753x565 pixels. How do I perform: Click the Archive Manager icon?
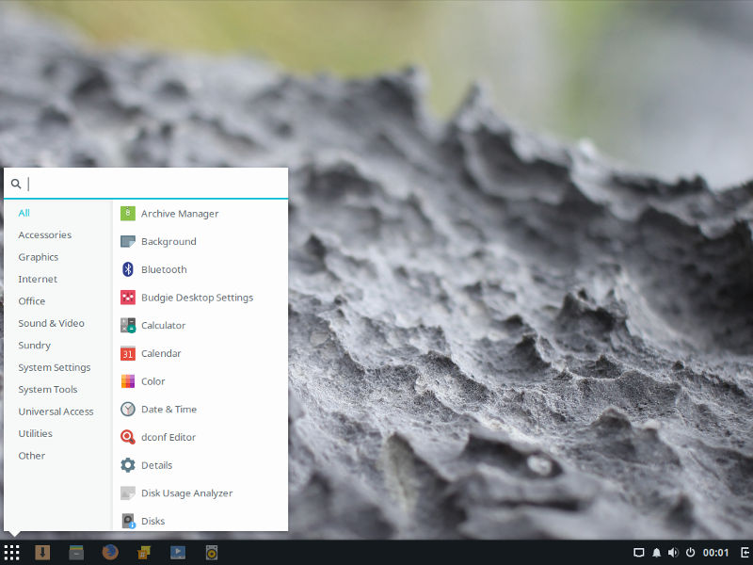click(128, 214)
